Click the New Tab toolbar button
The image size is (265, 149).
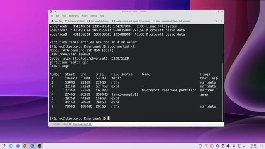click(x=57, y=21)
